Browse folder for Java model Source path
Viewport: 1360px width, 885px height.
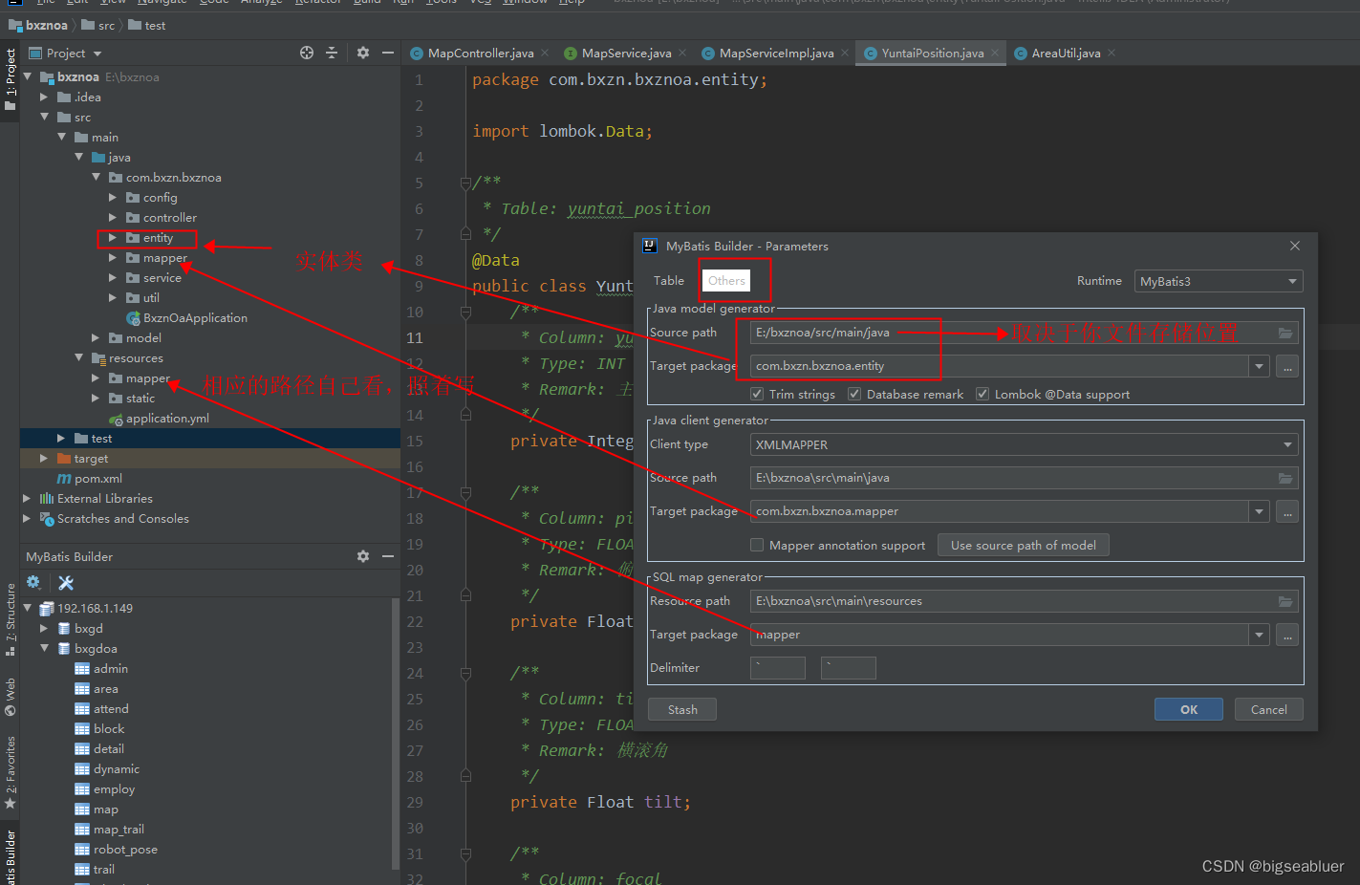(1285, 333)
